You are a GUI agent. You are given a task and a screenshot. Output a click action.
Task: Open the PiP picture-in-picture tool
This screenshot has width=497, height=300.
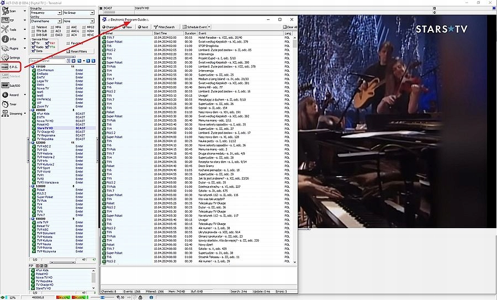[x=6, y=20]
